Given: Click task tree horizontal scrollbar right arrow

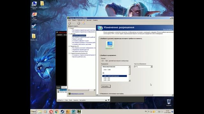Looking at the screenshot, I should click(x=94, y=90).
